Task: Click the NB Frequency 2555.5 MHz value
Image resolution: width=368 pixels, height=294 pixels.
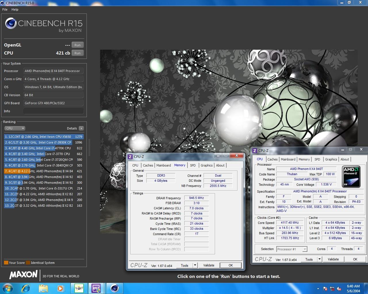Action: [218, 186]
